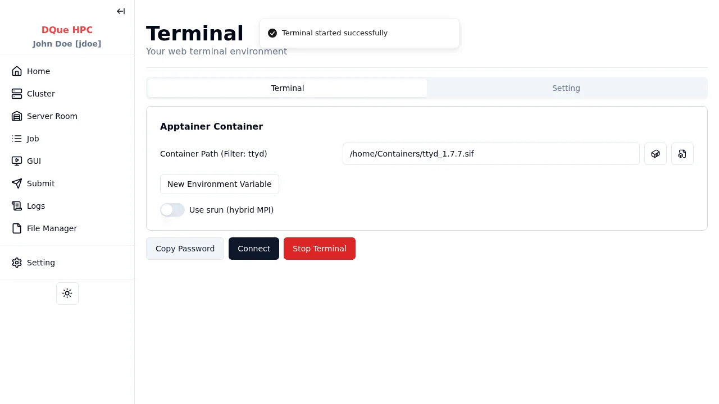
Task: Click the Job list icon
Action: [17, 139]
